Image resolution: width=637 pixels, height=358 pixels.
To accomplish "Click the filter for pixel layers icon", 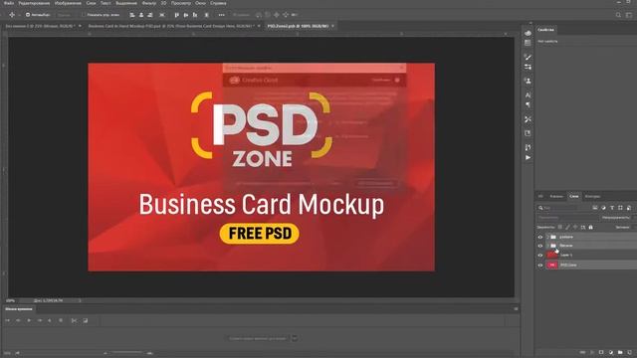I will pos(595,208).
